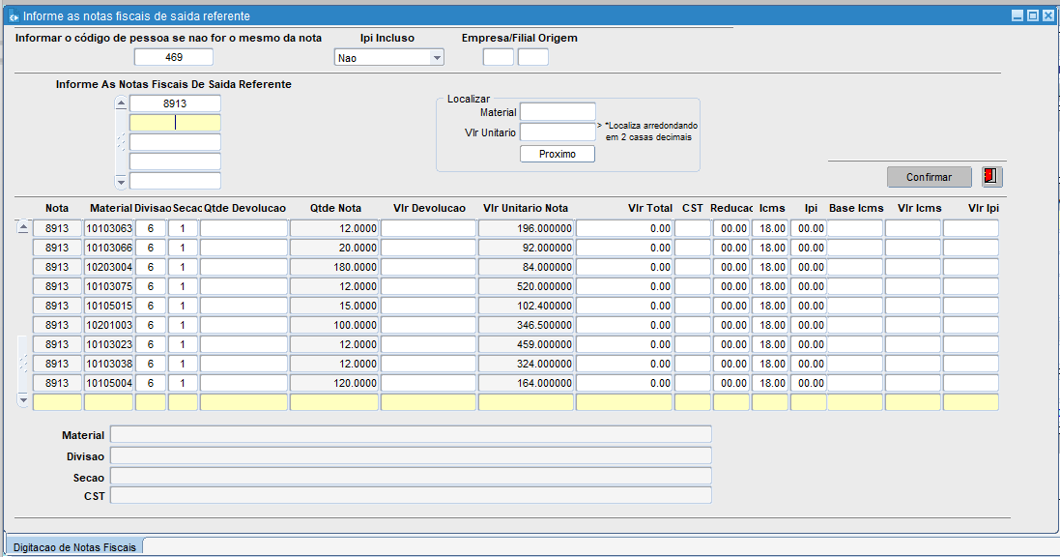Click the items table scroll up arrow
This screenshot has height=557, width=1060.
click(x=23, y=228)
